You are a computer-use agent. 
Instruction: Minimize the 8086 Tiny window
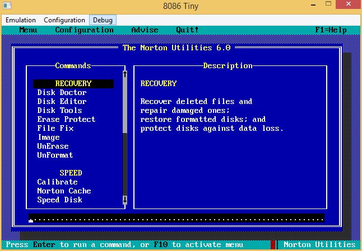click(x=313, y=4)
